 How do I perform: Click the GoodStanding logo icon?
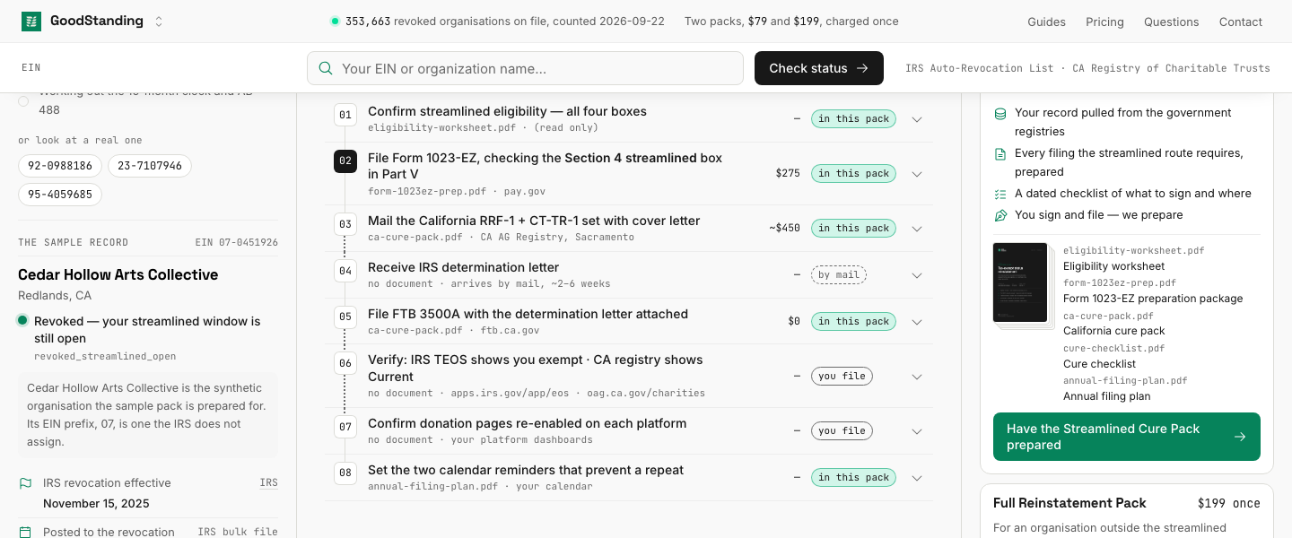31,22
